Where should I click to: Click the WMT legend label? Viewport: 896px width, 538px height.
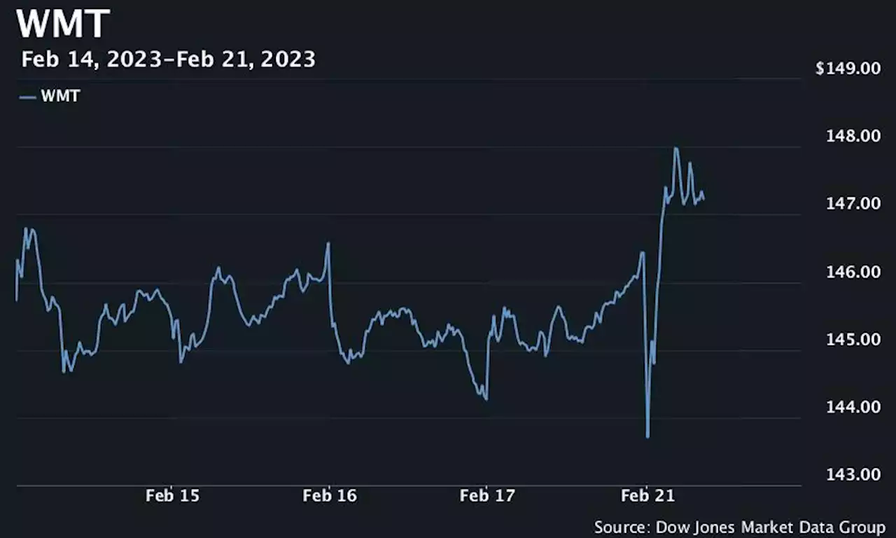pos(60,97)
